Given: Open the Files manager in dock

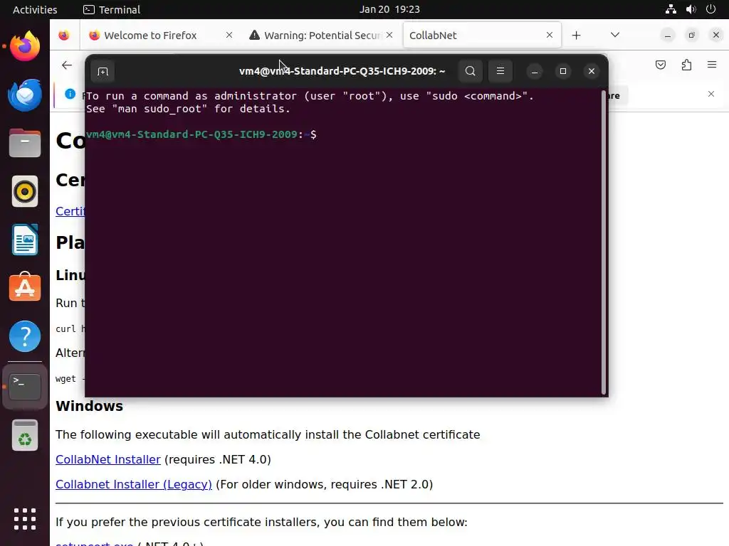Looking at the screenshot, I should click(25, 143).
